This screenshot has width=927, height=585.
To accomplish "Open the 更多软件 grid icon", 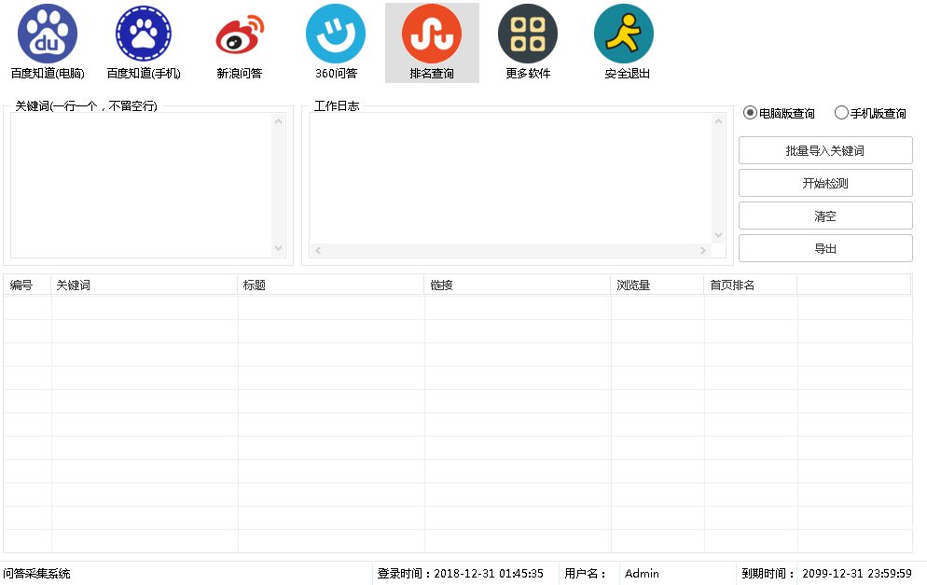I will point(528,34).
